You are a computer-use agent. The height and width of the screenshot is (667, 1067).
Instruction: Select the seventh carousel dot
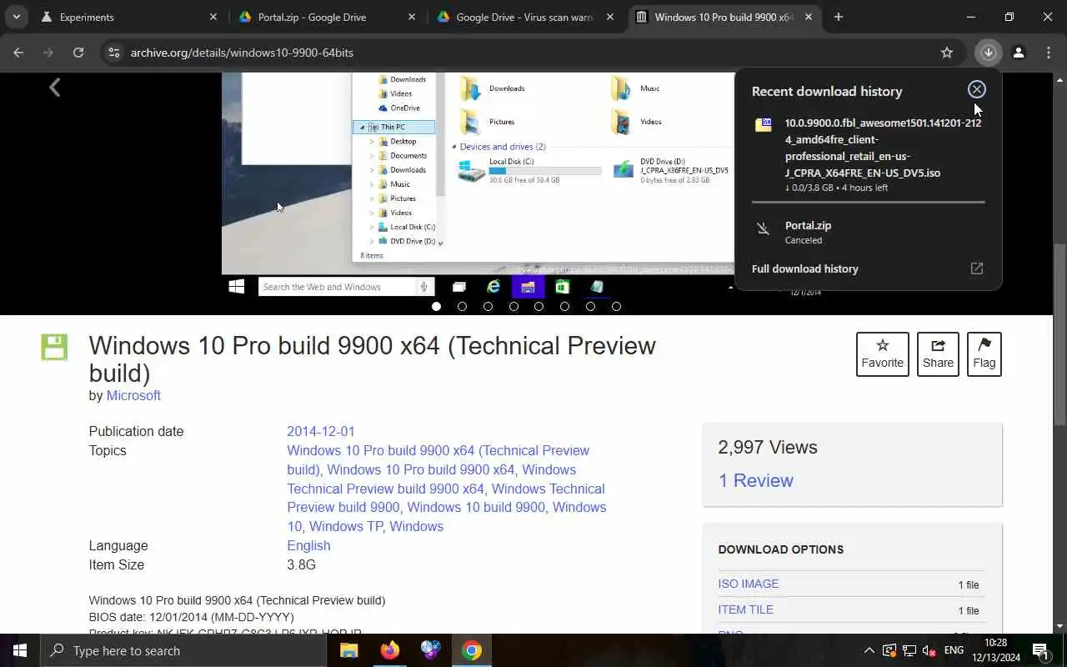(590, 306)
